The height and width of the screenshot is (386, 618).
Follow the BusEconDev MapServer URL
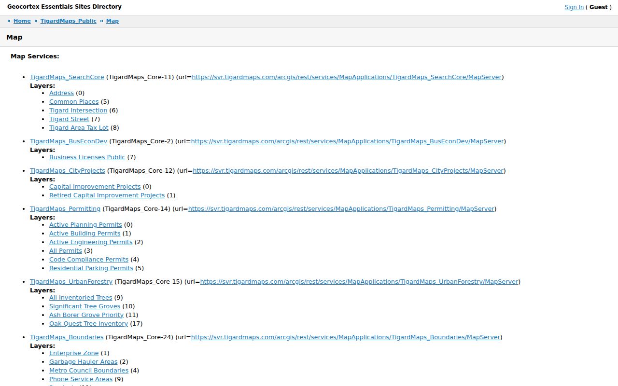348,141
